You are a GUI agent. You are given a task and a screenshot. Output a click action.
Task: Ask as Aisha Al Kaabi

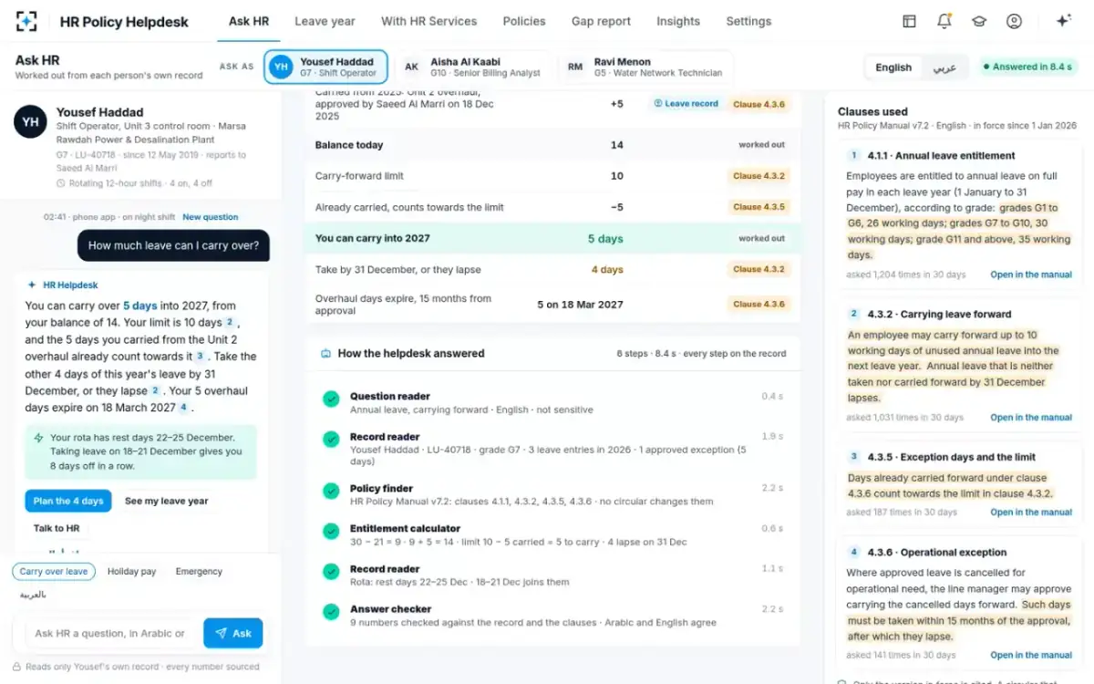coord(473,67)
